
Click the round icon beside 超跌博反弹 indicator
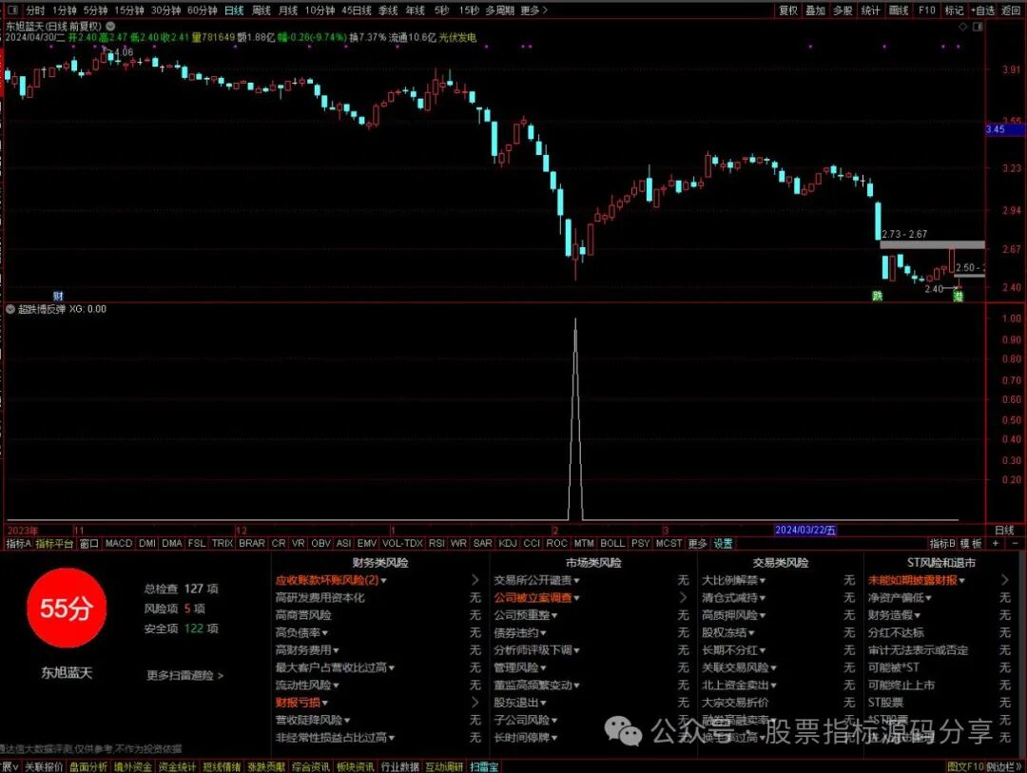(10, 309)
